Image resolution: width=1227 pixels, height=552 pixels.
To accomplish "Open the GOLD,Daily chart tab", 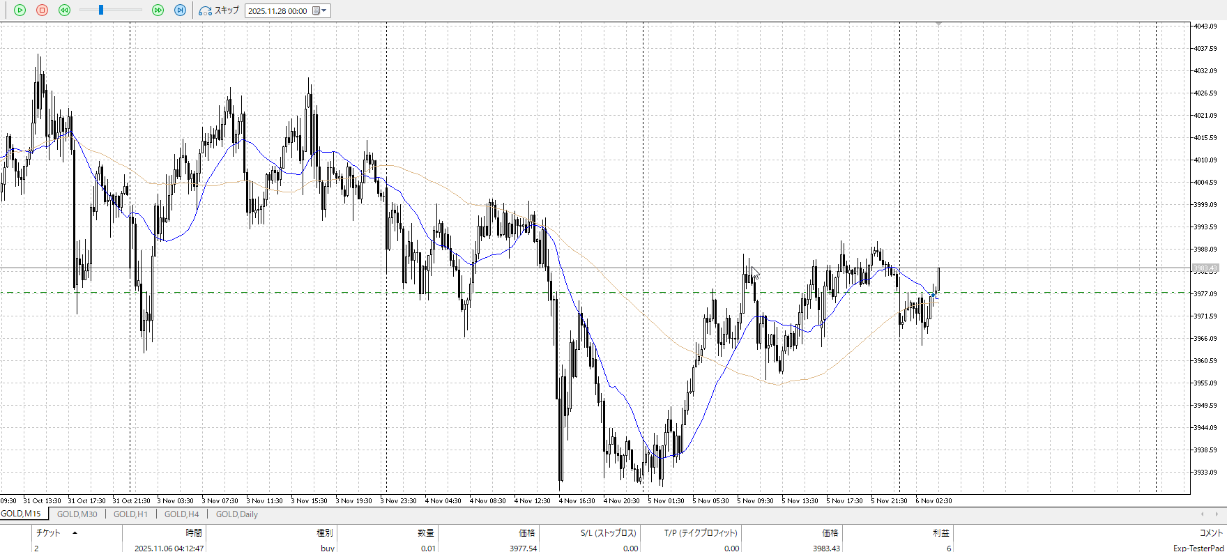I will tap(236, 514).
